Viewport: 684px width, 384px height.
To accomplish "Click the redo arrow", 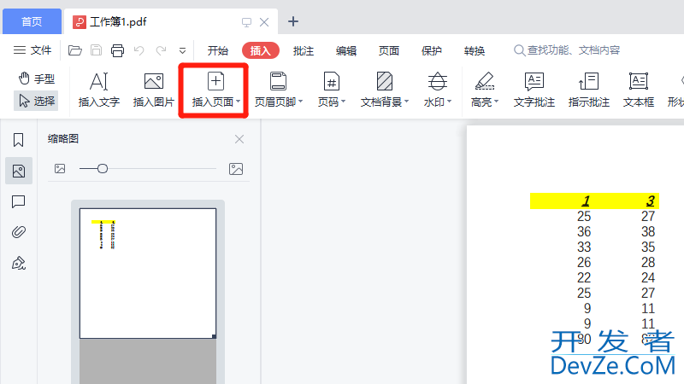I will [x=161, y=50].
